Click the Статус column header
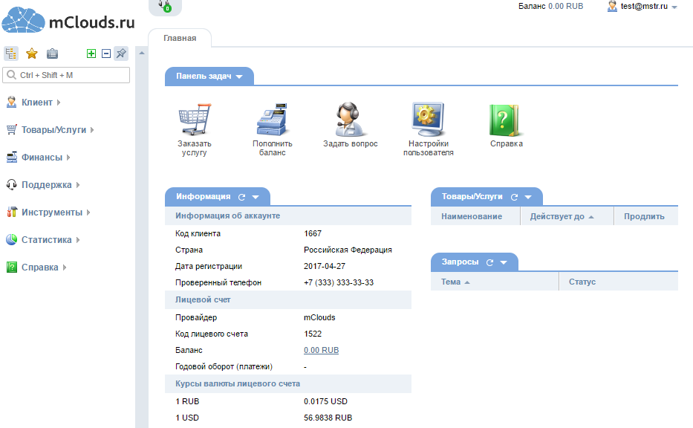Viewport: 693px width, 428px height. (x=619, y=282)
